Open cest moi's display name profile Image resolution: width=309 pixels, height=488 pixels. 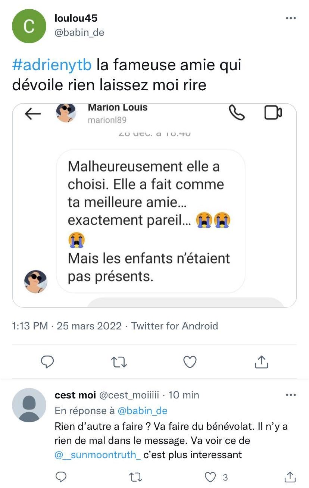click(x=75, y=395)
